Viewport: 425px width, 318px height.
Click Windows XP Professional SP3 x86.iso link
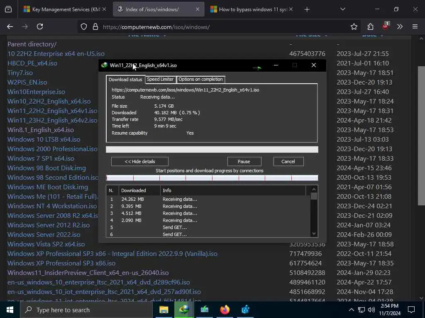point(61,263)
